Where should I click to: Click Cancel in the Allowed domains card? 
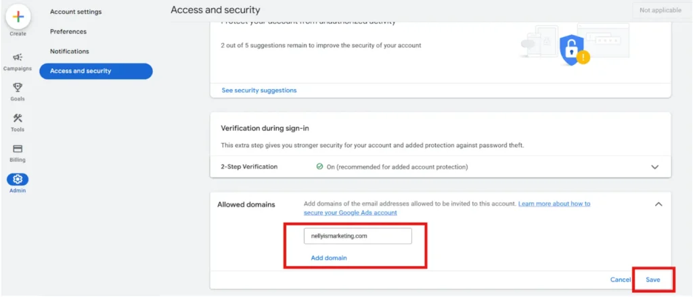coord(621,280)
